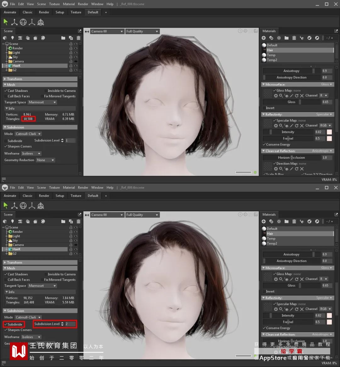The height and width of the screenshot is (367, 340).
Task: Reload the Specular Map in upper window
Action: pyautogui.click(x=297, y=126)
